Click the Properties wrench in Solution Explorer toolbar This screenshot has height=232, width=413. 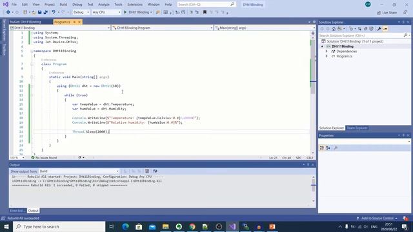click(x=379, y=28)
